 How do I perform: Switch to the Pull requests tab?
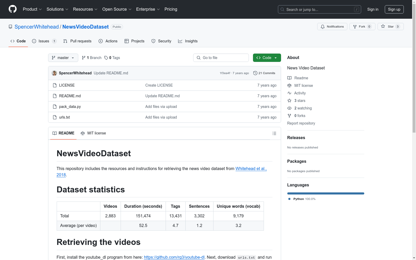77,41
